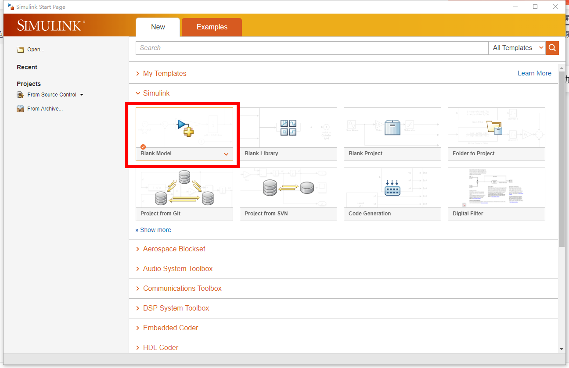Click the Code Generation label
Screen dimensions: 569x368
pos(370,214)
